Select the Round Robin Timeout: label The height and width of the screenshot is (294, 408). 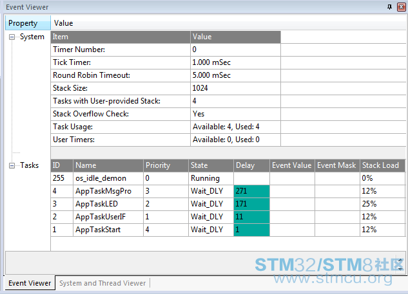[x=92, y=75]
